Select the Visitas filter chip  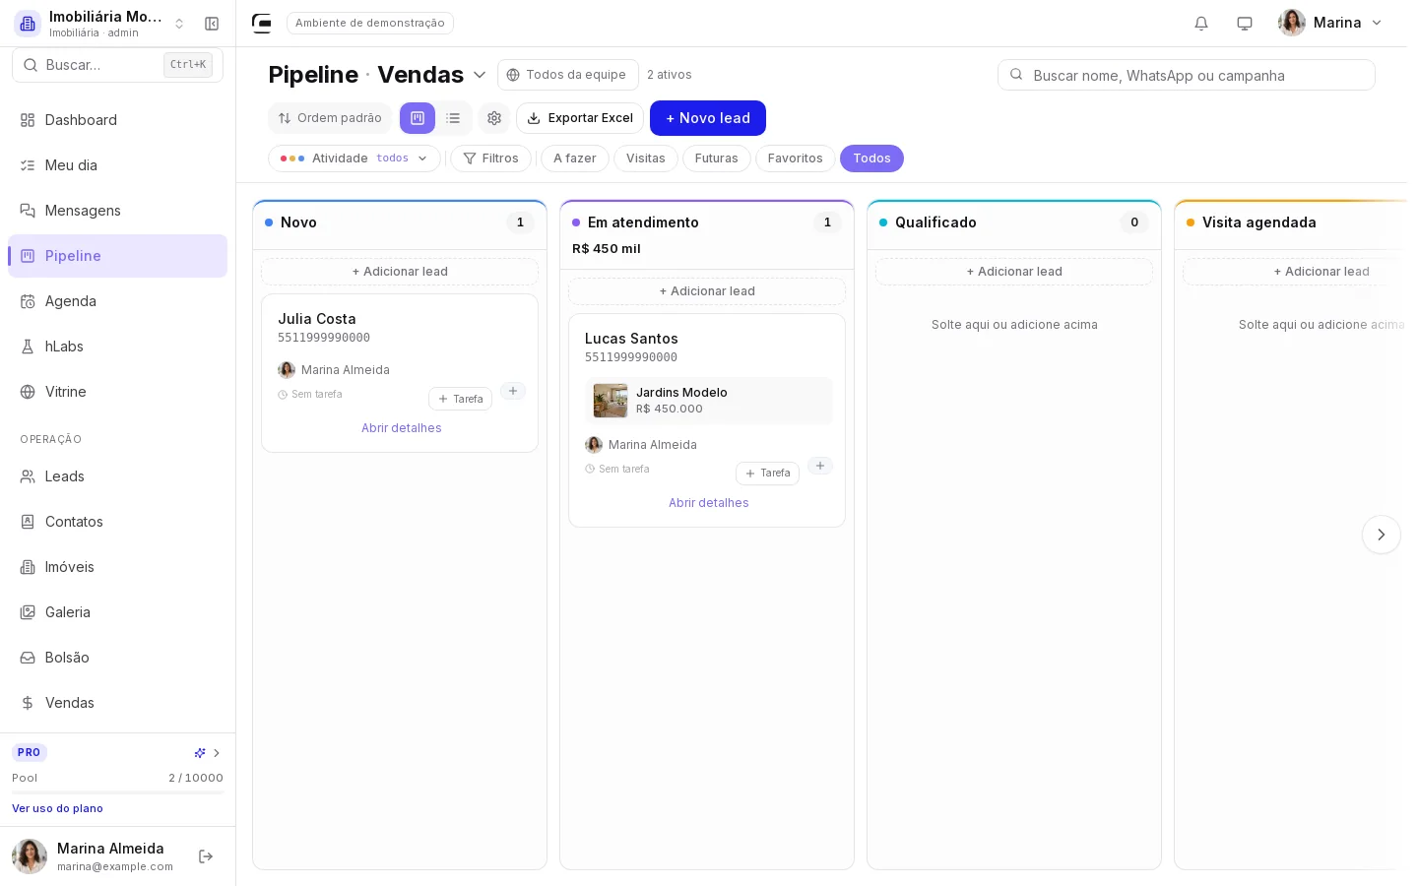(646, 158)
